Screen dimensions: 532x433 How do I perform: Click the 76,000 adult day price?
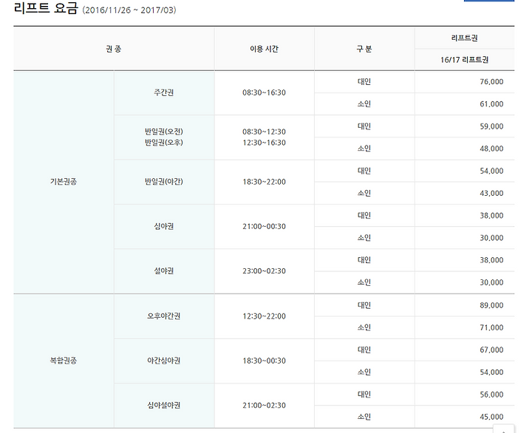tap(491, 81)
